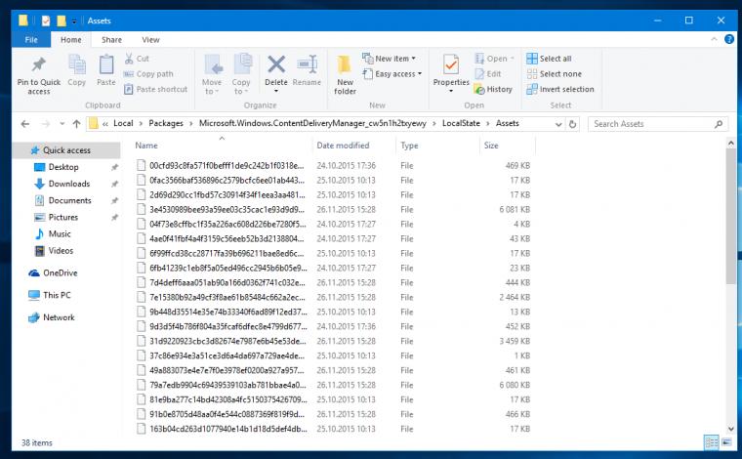Image resolution: width=742 pixels, height=459 pixels.
Task: Open Pictures in navigation pane
Action: pos(62,217)
